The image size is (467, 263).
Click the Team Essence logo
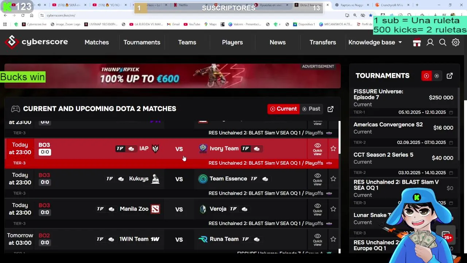pos(203,179)
